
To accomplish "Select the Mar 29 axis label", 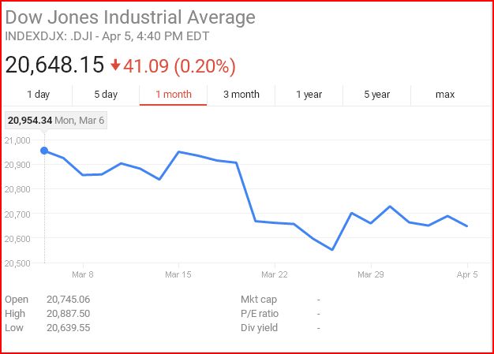I will (x=371, y=274).
